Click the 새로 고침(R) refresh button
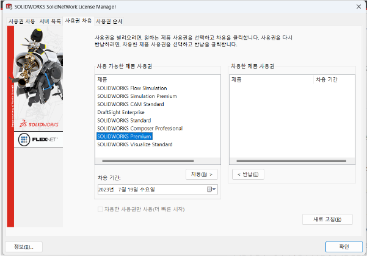This screenshot has height=256, width=367. 327,219
